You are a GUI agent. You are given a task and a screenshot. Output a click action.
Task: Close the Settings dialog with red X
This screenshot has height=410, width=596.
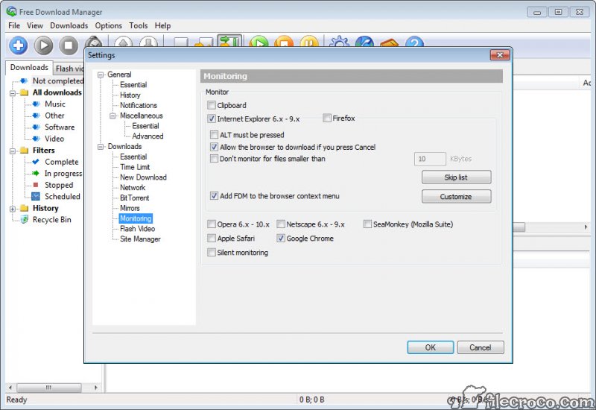click(500, 55)
